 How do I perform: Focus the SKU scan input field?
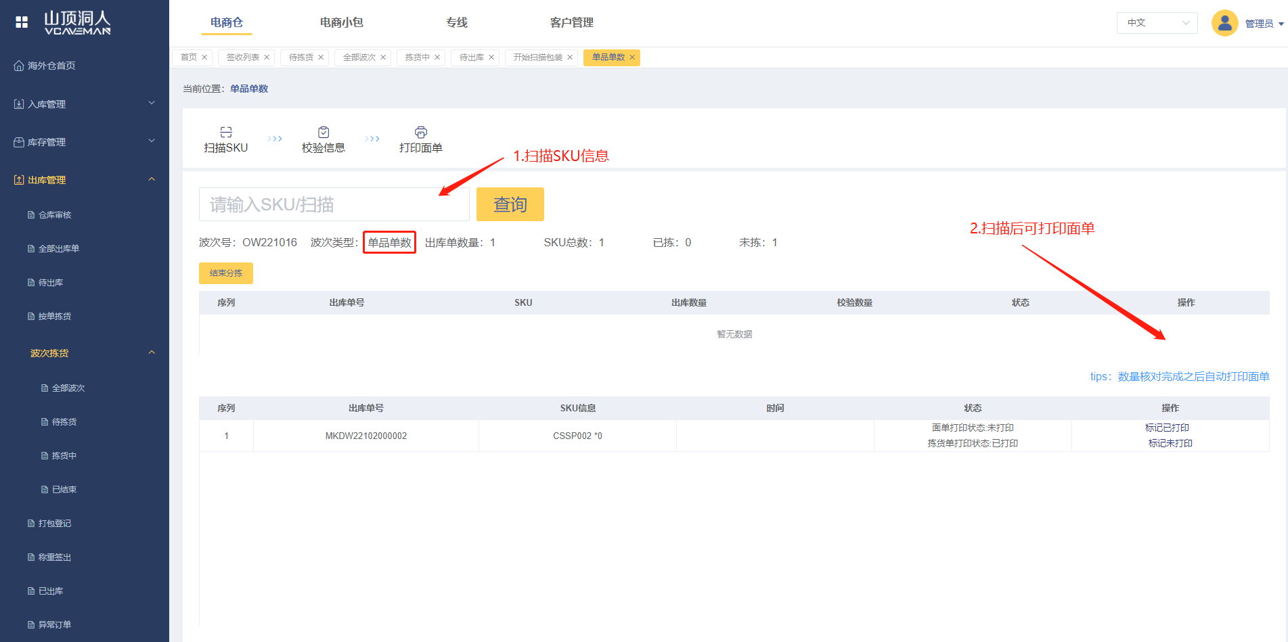(x=334, y=204)
